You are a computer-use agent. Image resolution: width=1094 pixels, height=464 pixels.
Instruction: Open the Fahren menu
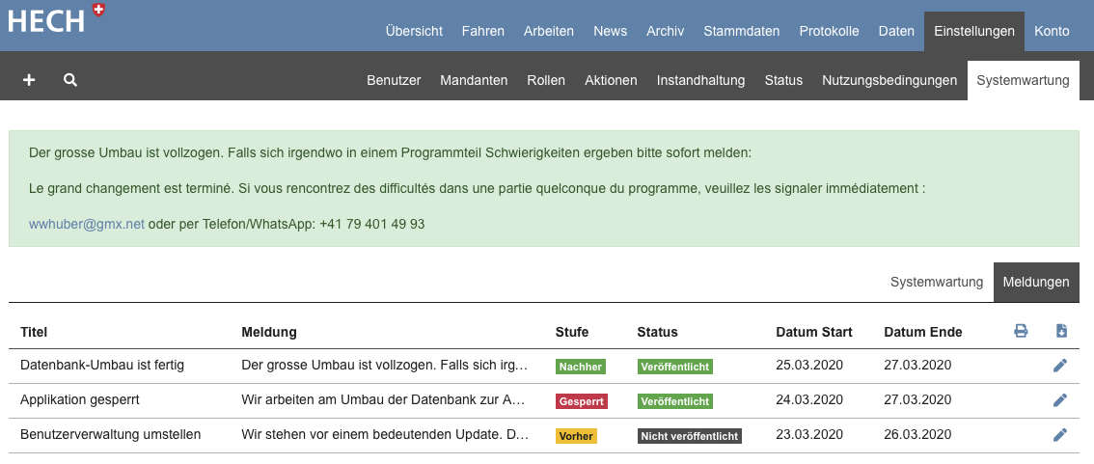click(482, 31)
